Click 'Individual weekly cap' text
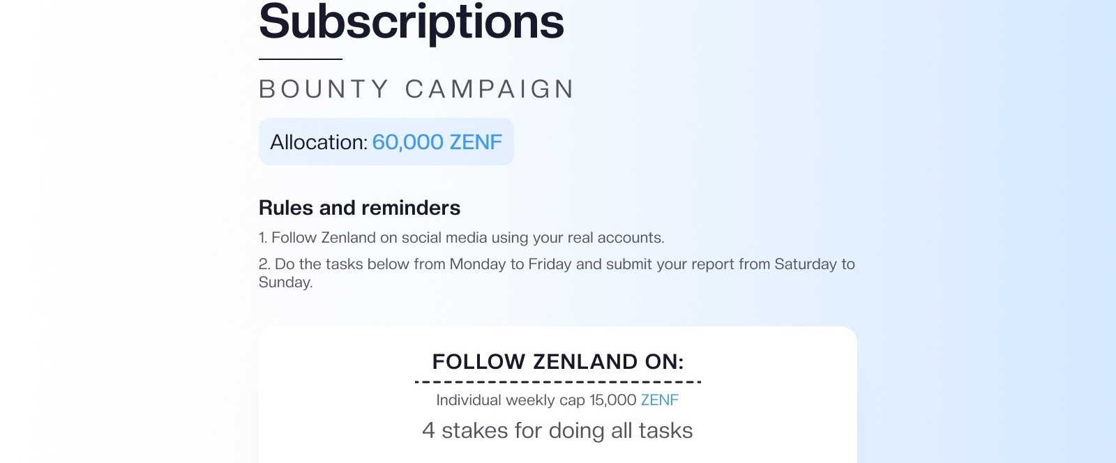 (x=511, y=400)
